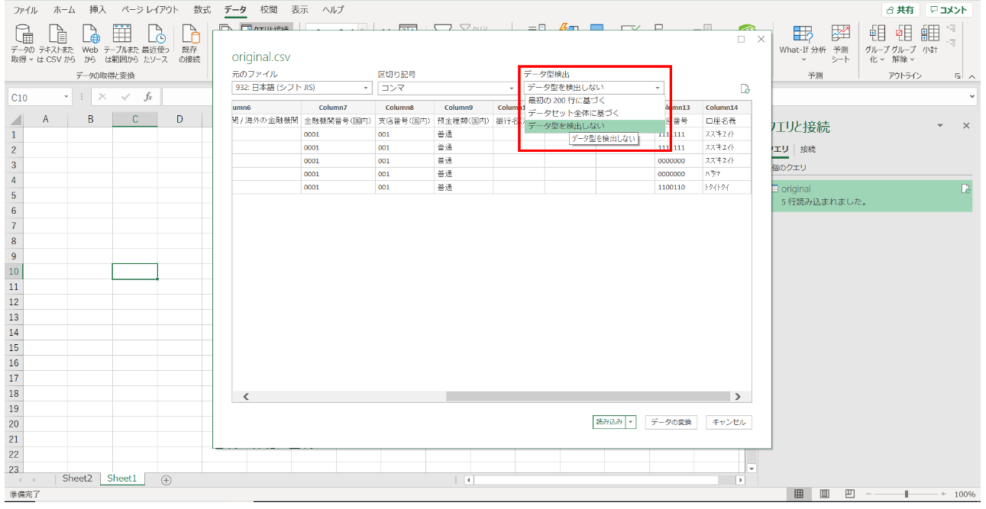Click the preview horizontal scrollbar right arrow
Viewport: 986px width, 509px height.
(737, 397)
